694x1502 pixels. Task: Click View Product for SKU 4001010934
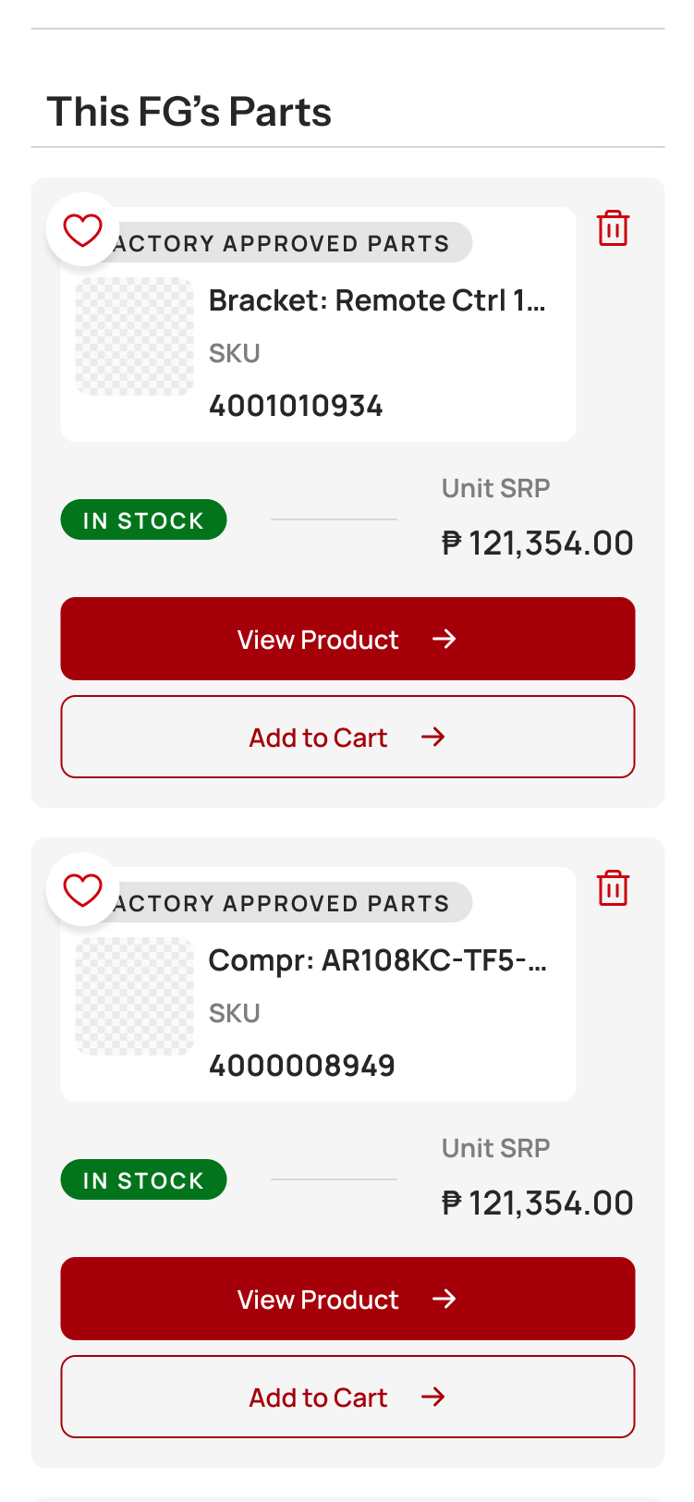coord(347,639)
